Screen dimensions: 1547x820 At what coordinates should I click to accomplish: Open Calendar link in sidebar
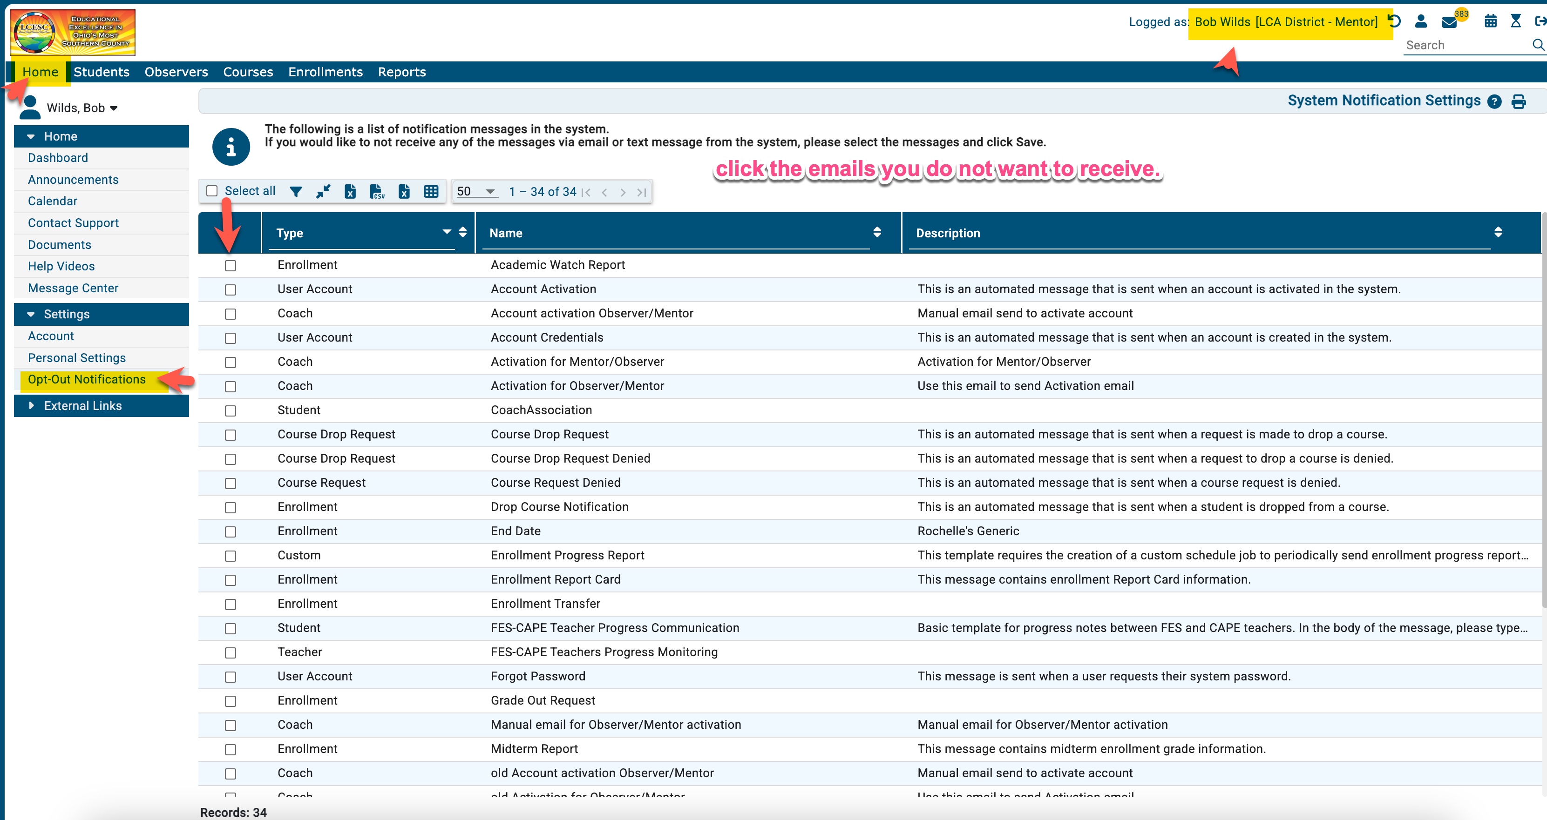[x=53, y=201]
